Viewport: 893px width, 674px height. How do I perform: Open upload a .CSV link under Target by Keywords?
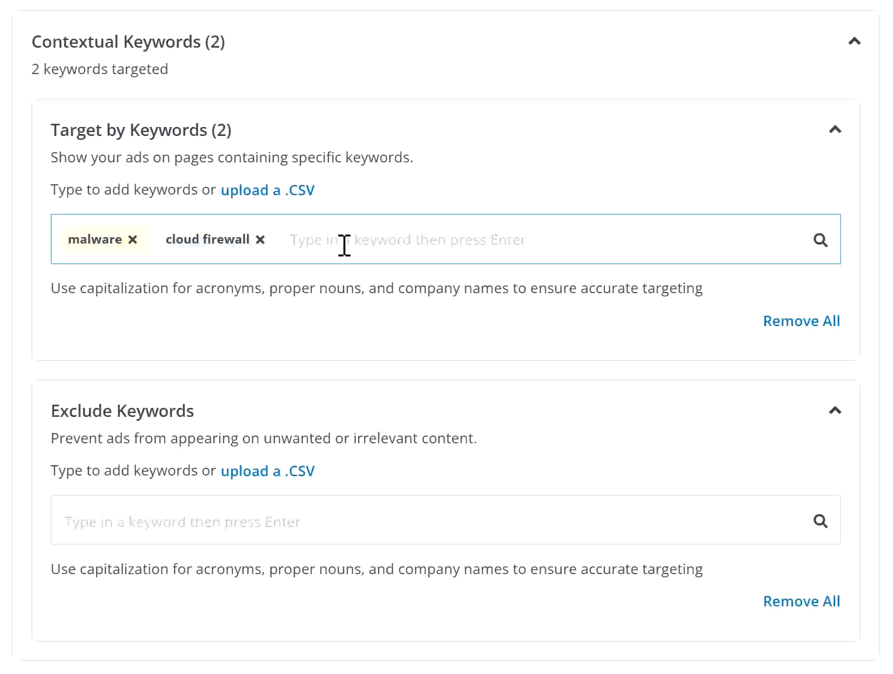267,190
